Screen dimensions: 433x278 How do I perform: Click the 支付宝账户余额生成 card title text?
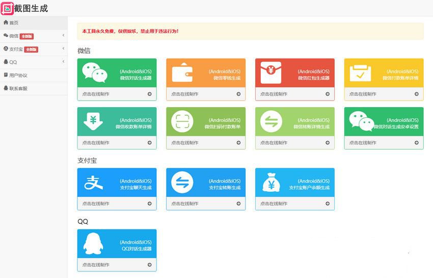tap(309, 188)
